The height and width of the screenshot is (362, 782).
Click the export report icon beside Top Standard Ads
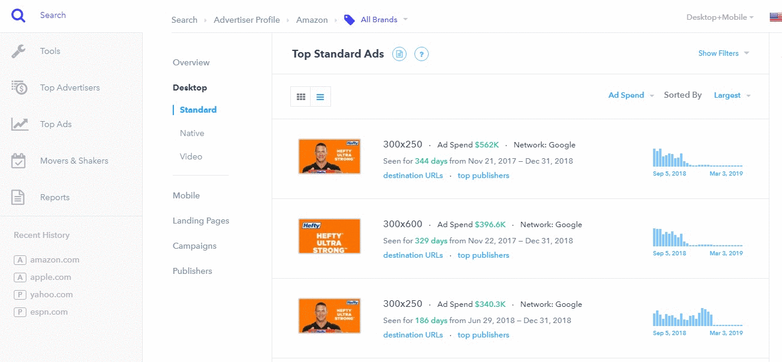coord(399,54)
